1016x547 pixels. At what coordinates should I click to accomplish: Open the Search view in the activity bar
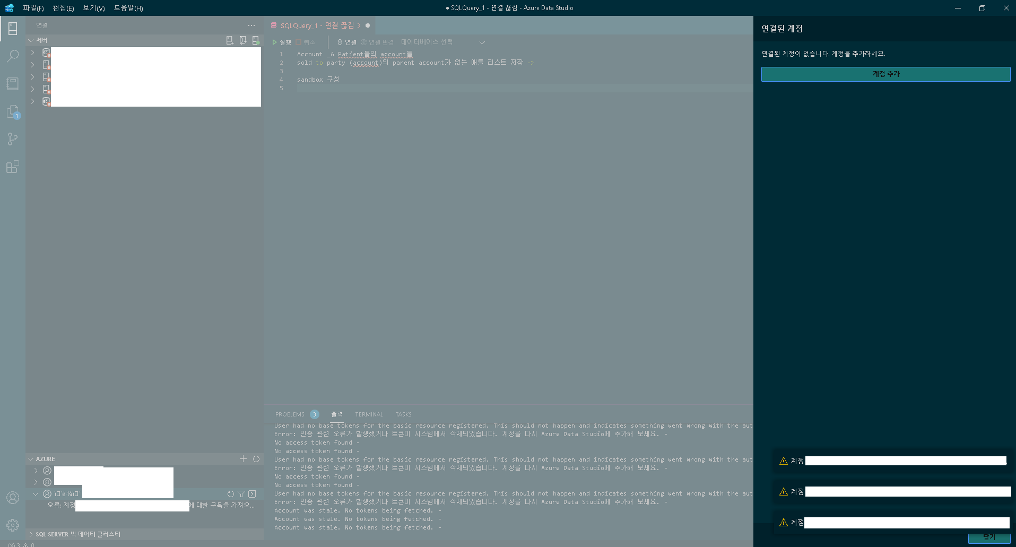point(12,56)
